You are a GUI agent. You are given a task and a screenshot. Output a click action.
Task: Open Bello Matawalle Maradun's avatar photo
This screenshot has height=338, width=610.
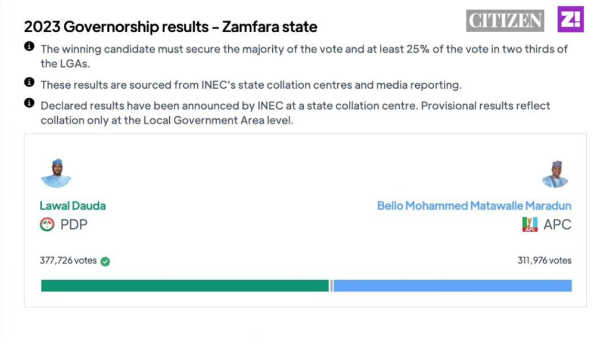click(555, 173)
